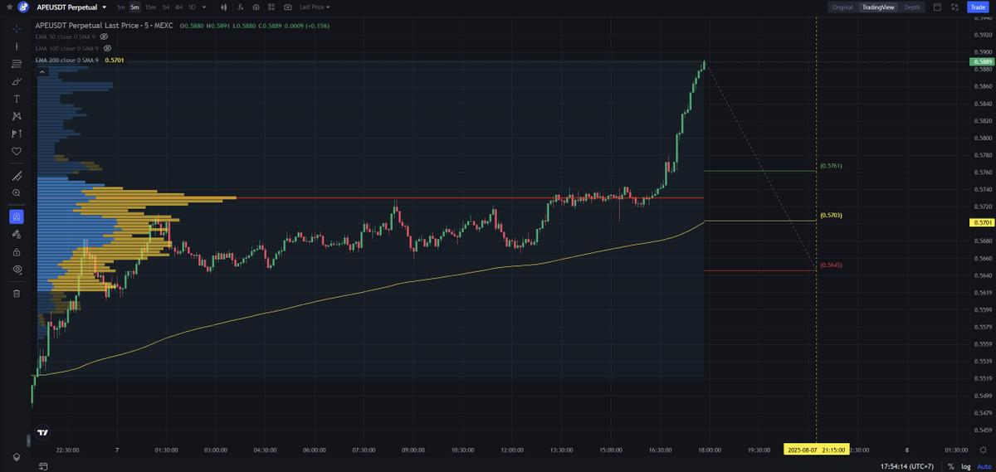Open the layout templates grid icon

[271, 7]
